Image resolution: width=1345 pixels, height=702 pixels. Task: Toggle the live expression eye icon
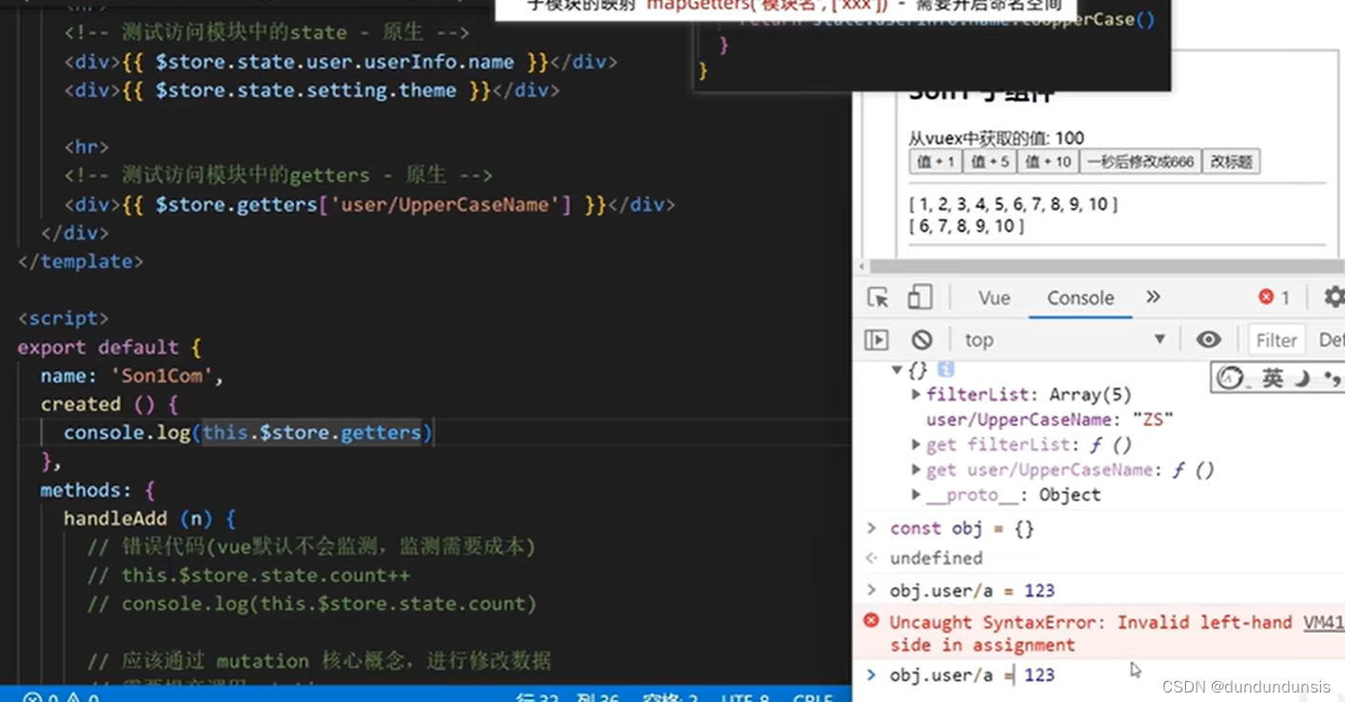point(1208,340)
